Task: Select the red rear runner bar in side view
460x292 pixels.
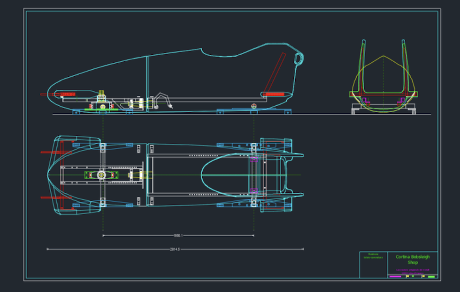Action: [x=277, y=94]
